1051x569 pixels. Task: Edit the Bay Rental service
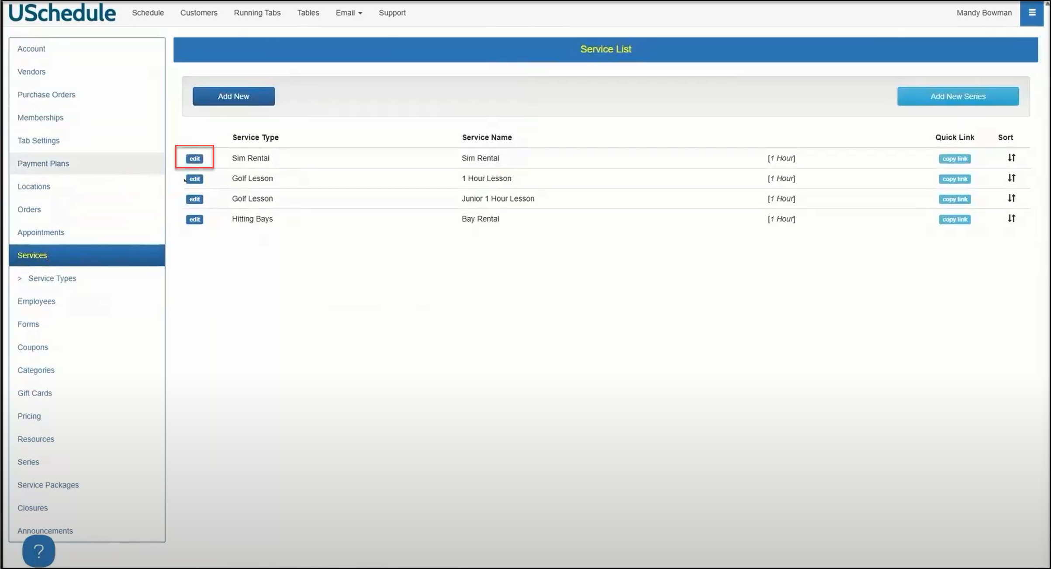(x=194, y=219)
